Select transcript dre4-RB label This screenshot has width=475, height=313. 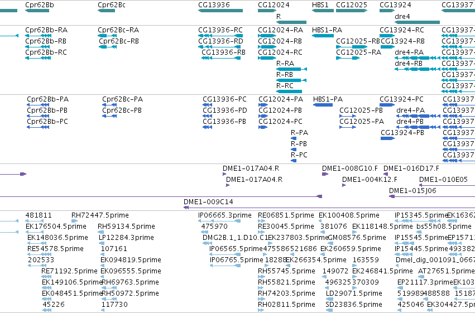409,64
